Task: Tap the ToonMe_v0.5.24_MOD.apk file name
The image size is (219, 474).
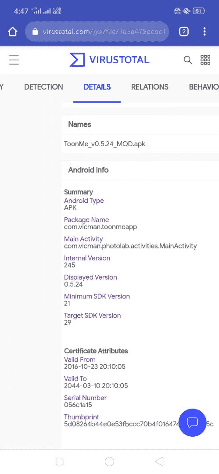Action: click(104, 144)
